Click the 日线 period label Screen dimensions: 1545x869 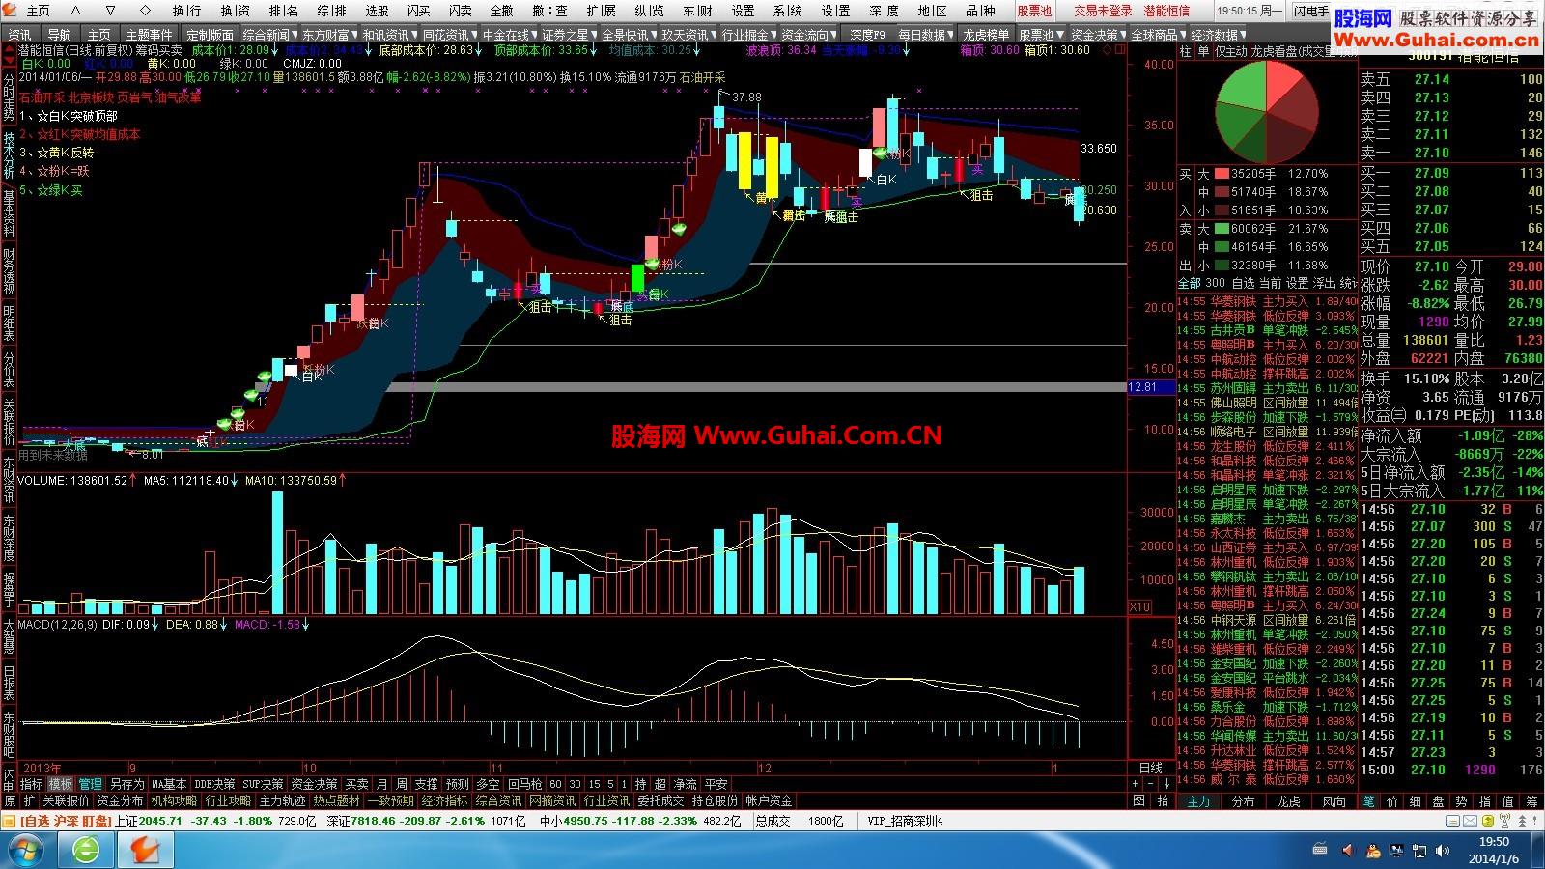tap(1150, 768)
